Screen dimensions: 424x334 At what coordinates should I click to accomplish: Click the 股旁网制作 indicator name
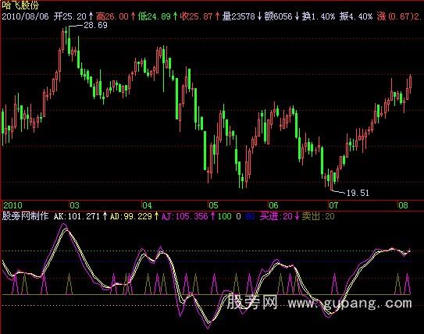pos(26,216)
